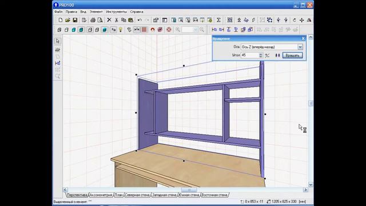The width and height of the screenshot is (366, 206).
Task: Open a project with the folder icon
Action: click(x=67, y=20)
